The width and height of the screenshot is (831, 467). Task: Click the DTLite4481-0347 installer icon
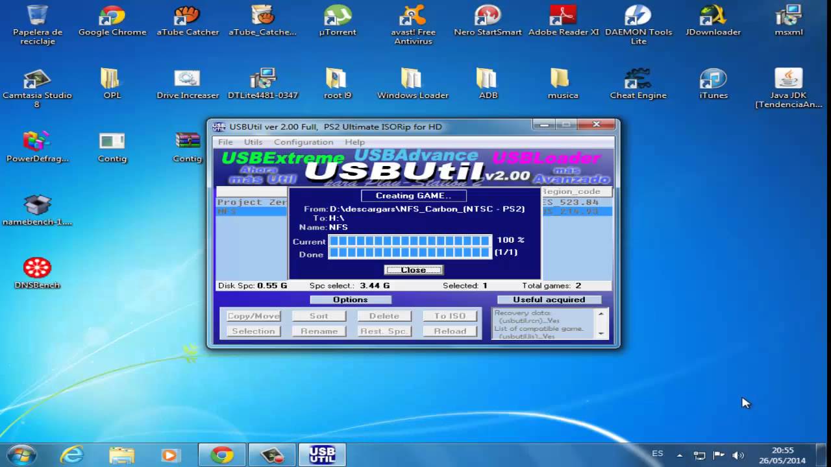click(x=262, y=84)
